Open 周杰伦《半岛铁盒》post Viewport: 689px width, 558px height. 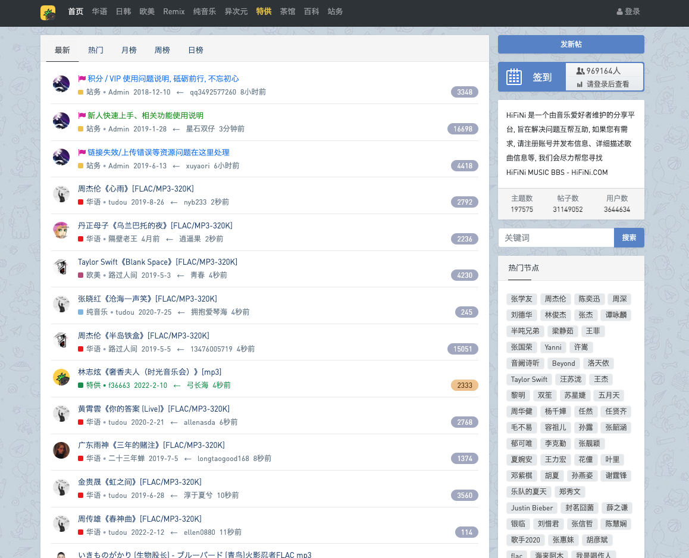[x=143, y=336]
